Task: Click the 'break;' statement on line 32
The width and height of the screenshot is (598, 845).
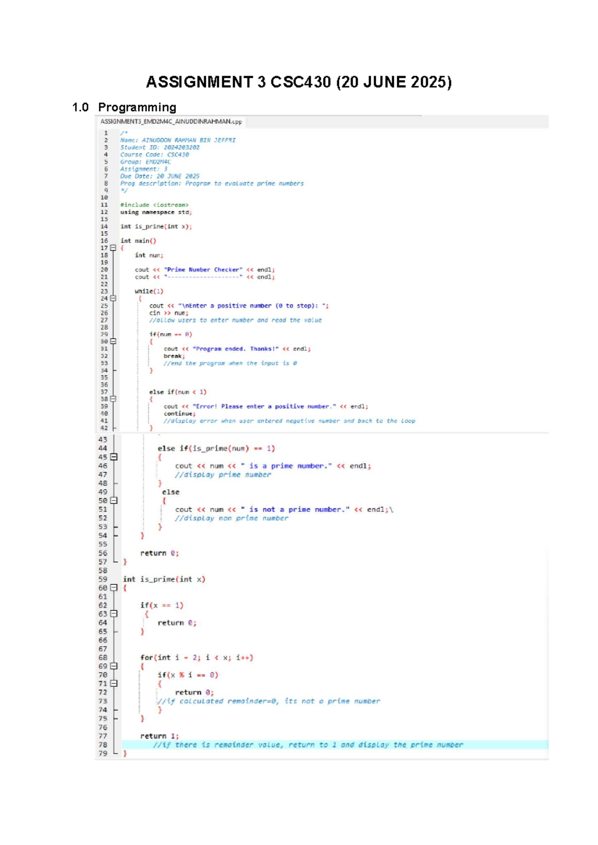Action: click(x=174, y=356)
